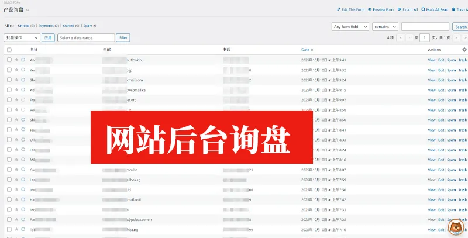Switch to the Unread entries filter tab

[25, 26]
